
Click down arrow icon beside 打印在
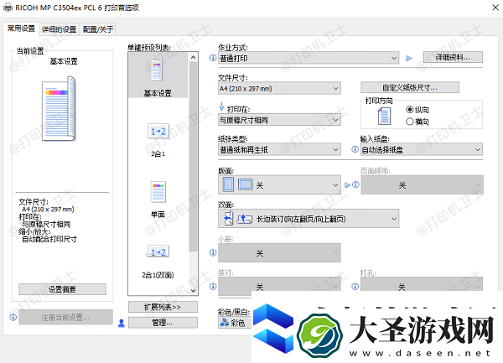click(x=221, y=106)
